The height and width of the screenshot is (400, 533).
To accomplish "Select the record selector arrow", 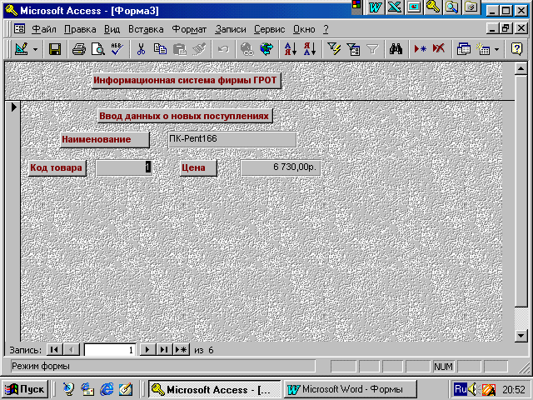I will pos(13,107).
